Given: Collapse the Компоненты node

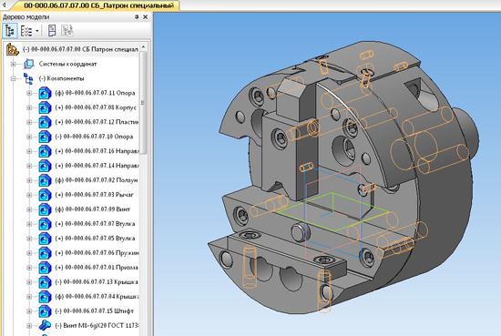Looking at the screenshot, I should (x=13, y=78).
